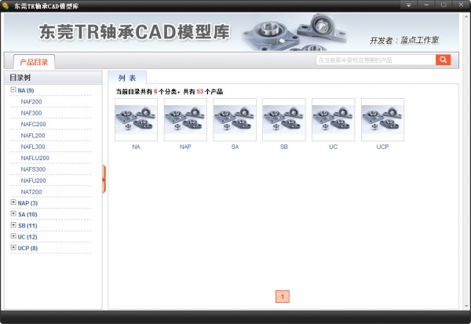Click the SA link under its thumbnail
The height and width of the screenshot is (324, 471).
(235, 147)
